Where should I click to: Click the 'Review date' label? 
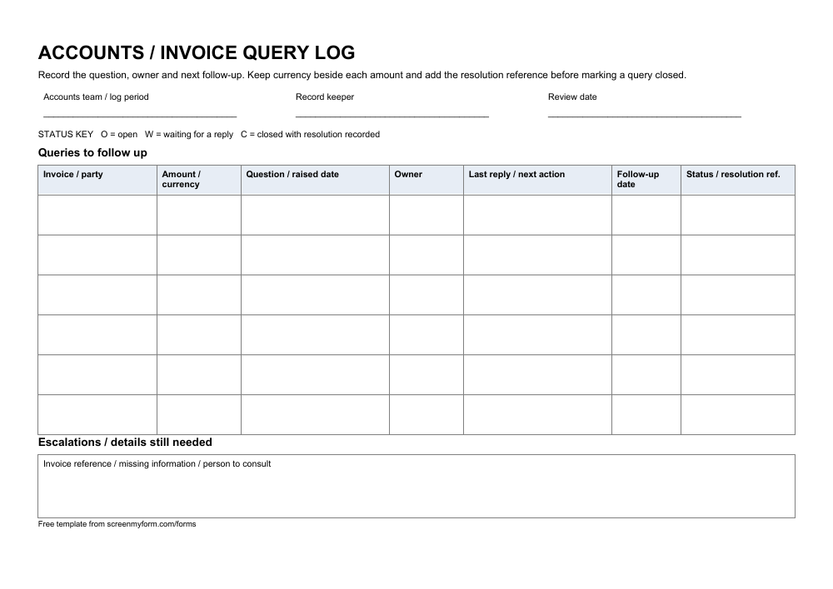572,97
